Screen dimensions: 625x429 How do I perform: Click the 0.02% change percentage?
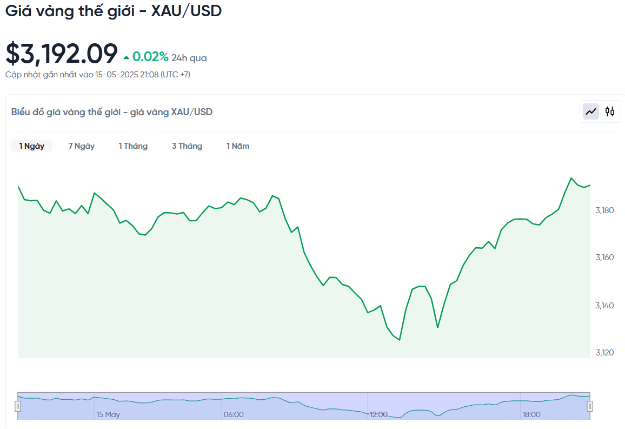(150, 57)
